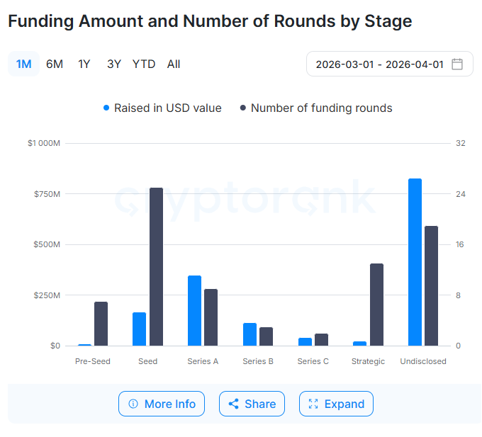Switch to the 6M time range

pos(55,64)
